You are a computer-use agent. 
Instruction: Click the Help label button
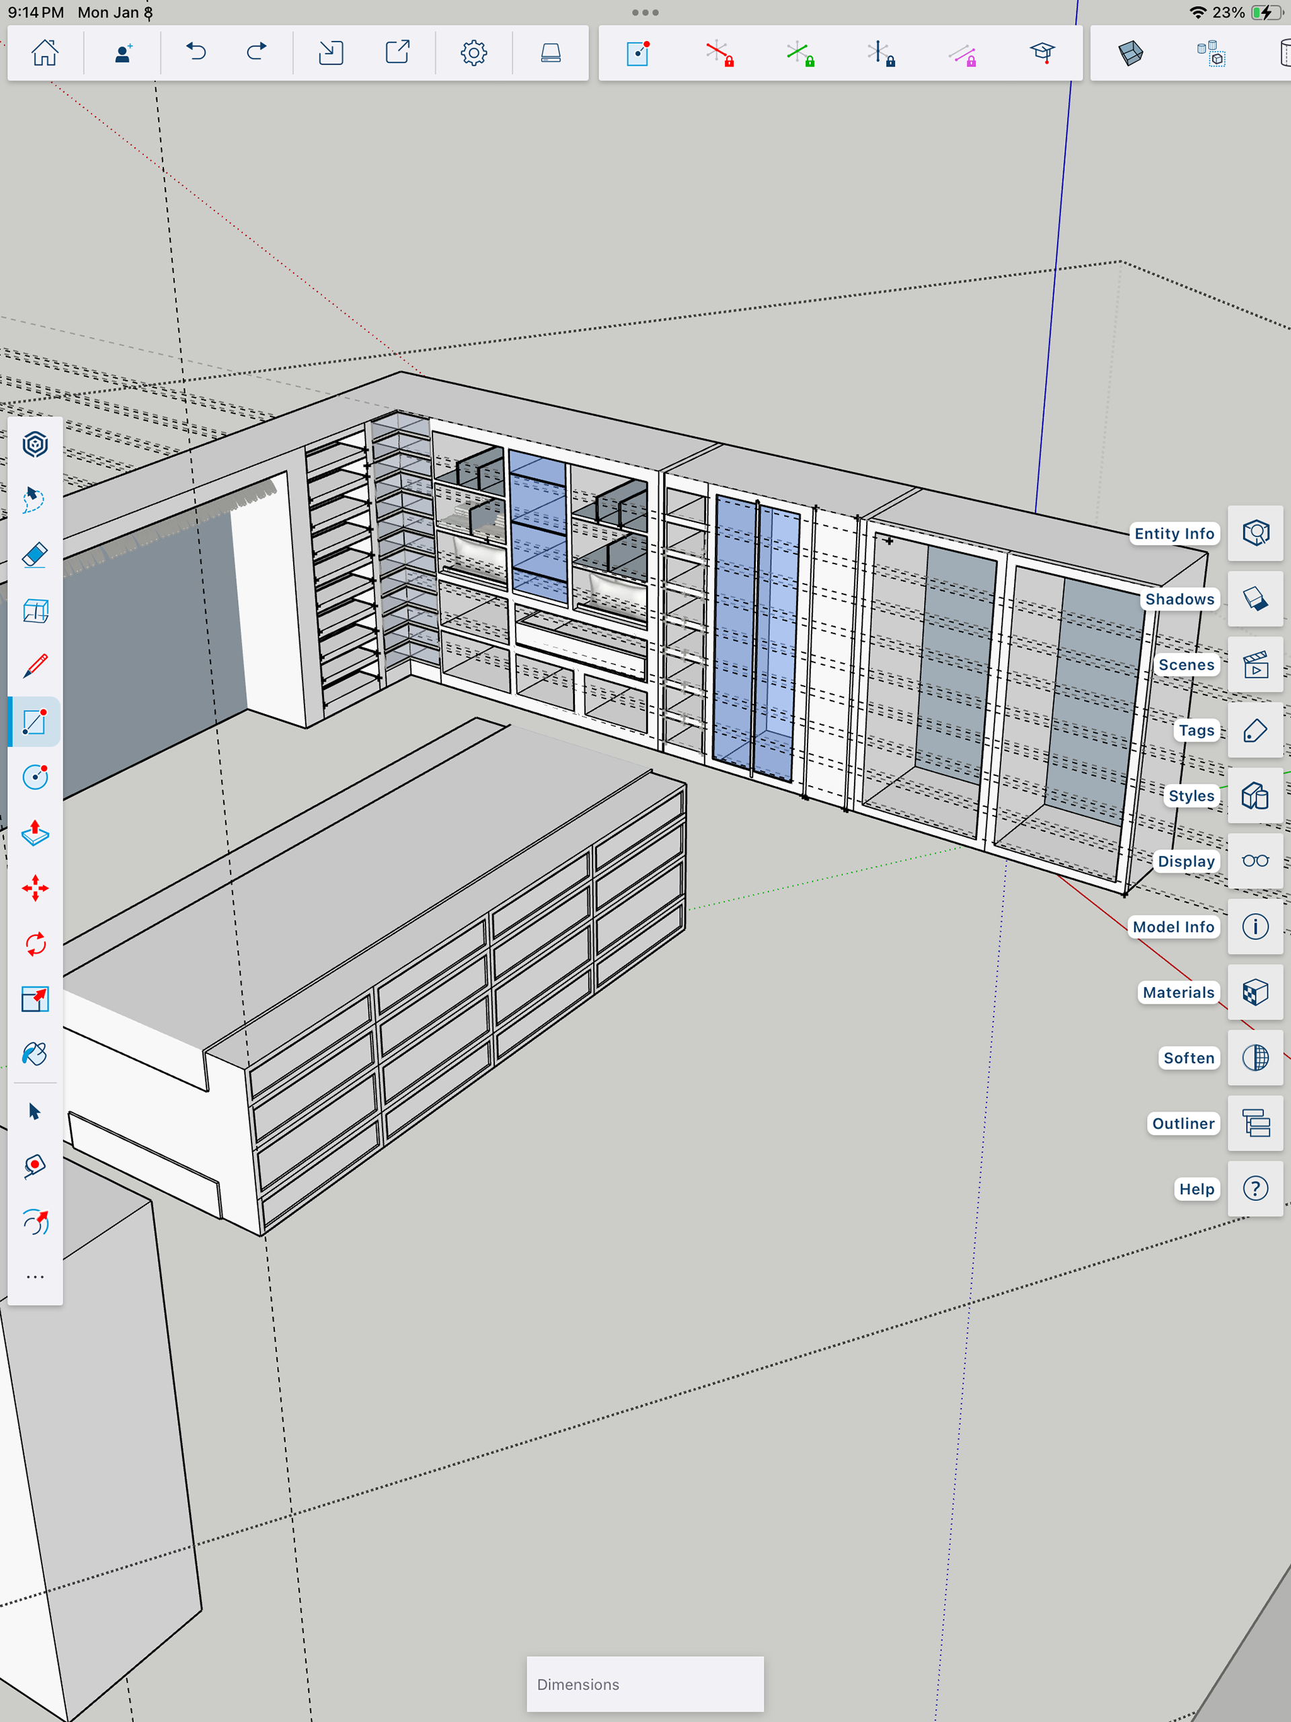pos(1196,1189)
